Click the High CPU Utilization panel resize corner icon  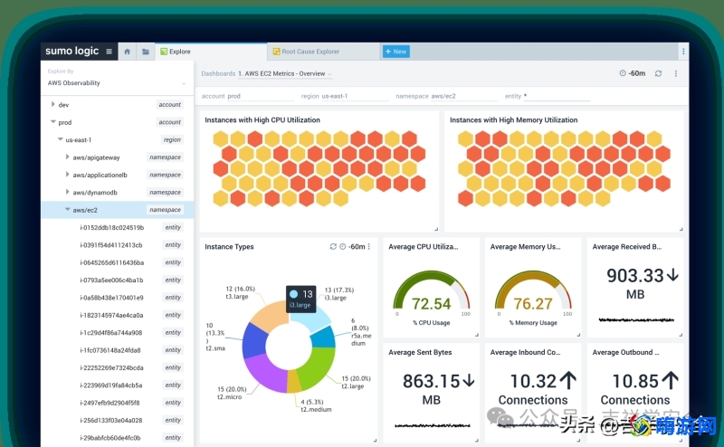click(x=436, y=229)
